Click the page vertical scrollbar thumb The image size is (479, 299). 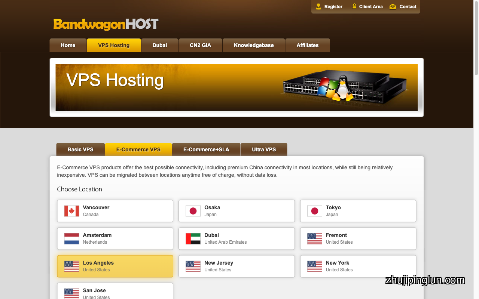tap(476, 37)
